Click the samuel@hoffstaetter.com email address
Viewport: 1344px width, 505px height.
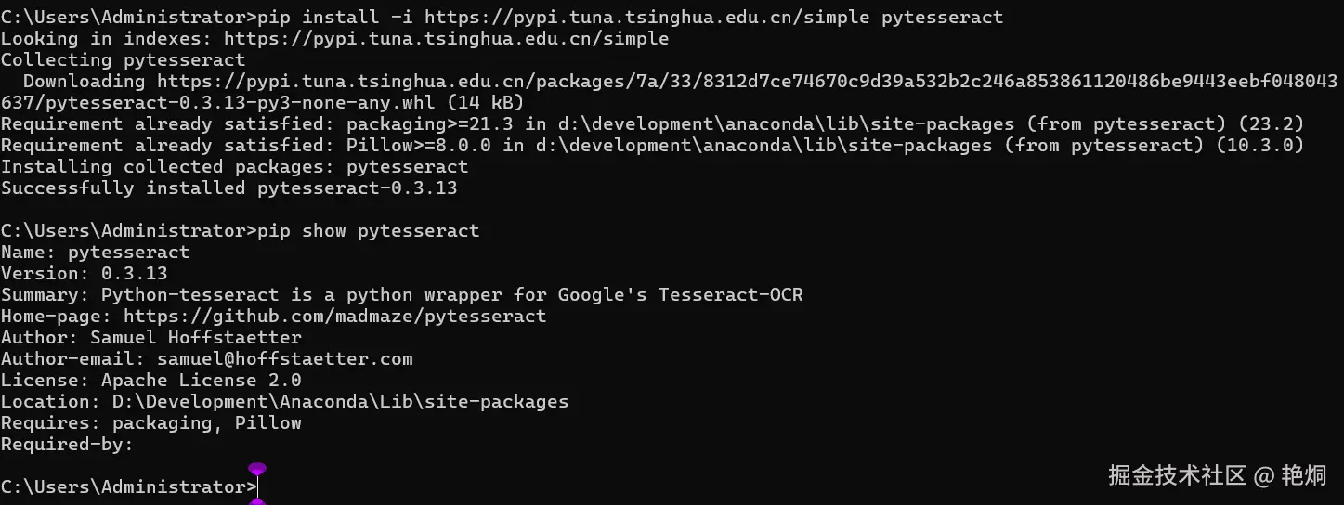284,358
